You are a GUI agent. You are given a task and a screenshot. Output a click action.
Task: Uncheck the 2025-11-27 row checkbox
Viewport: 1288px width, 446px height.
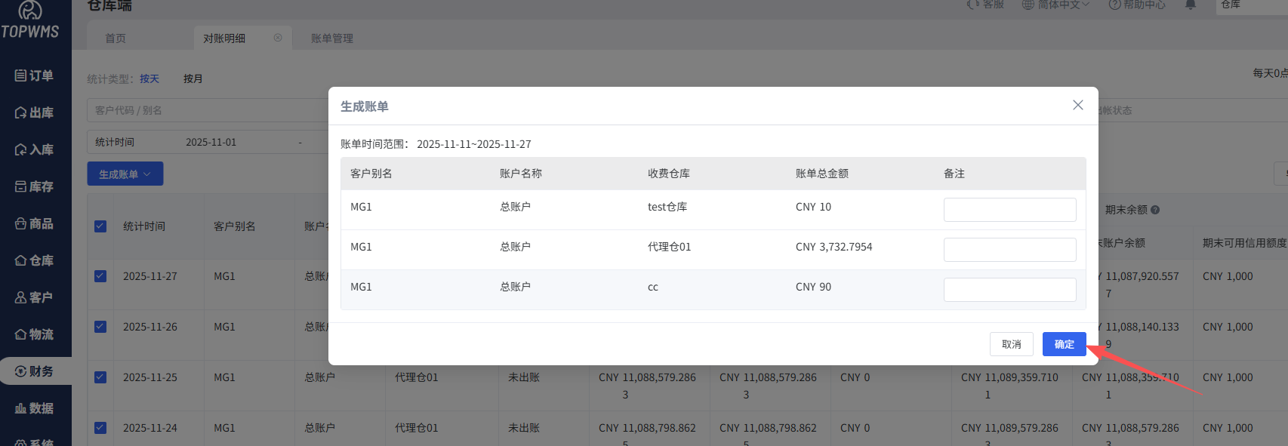[x=100, y=276]
